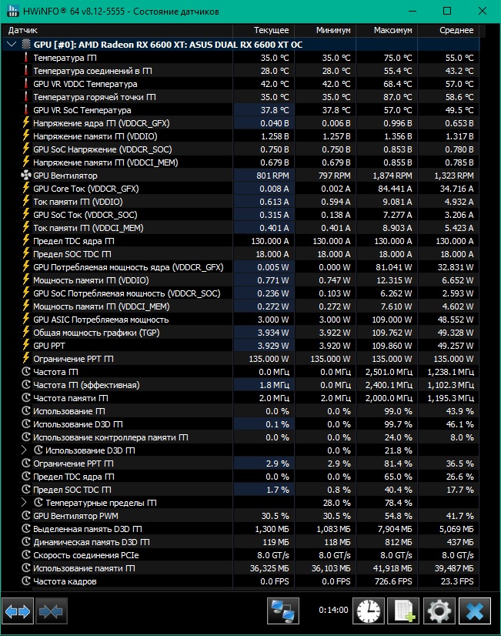Click the 109.860 W GPU PPT maximum
501x636 pixels.
pyautogui.click(x=392, y=346)
